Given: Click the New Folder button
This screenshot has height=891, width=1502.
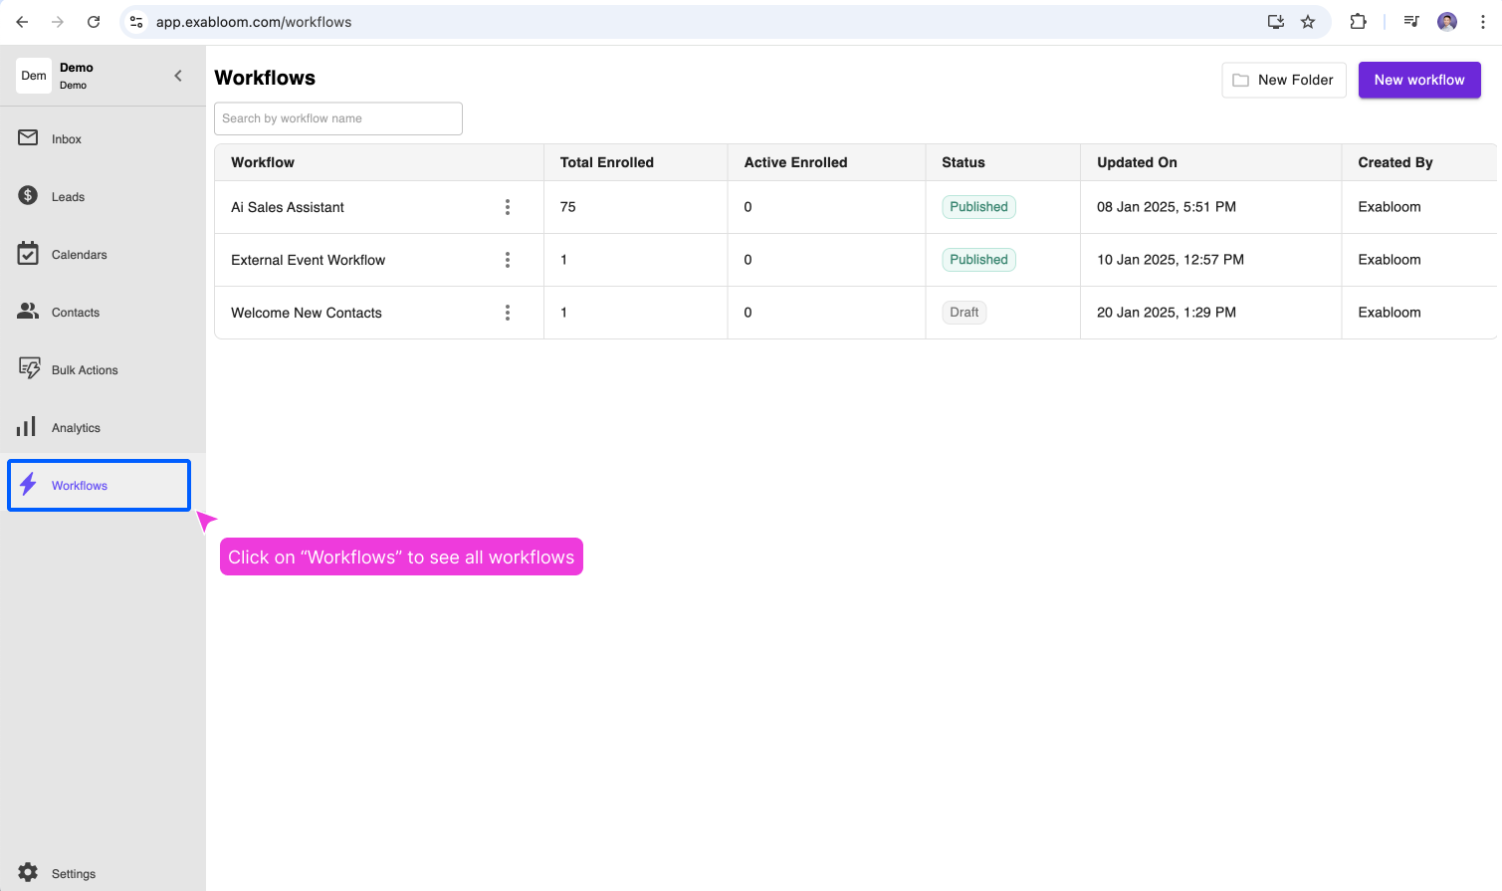Looking at the screenshot, I should (x=1283, y=80).
